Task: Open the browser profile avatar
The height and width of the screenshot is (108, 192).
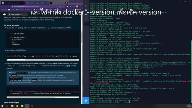Action: point(77,7)
